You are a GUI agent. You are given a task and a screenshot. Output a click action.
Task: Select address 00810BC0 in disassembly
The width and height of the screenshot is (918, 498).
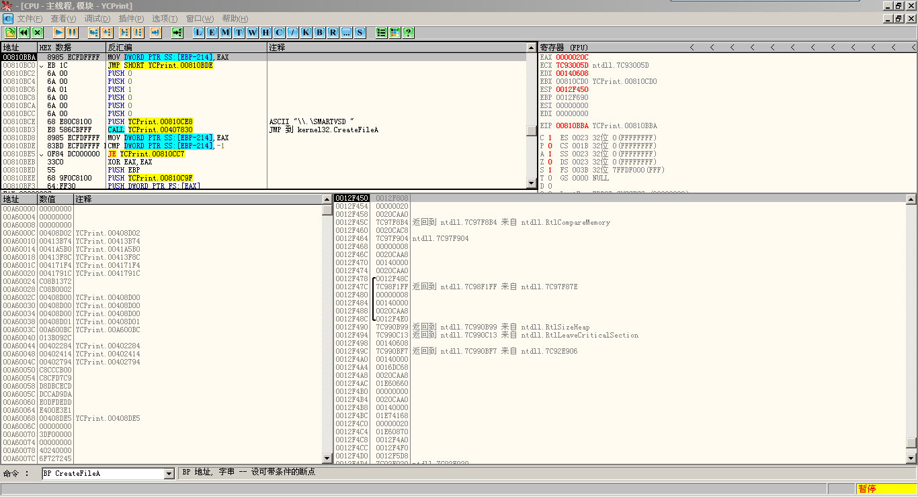point(19,65)
